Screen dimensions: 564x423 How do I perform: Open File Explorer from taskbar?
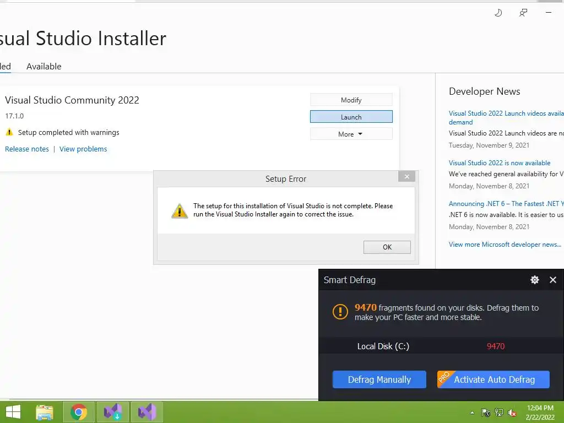tap(45, 412)
